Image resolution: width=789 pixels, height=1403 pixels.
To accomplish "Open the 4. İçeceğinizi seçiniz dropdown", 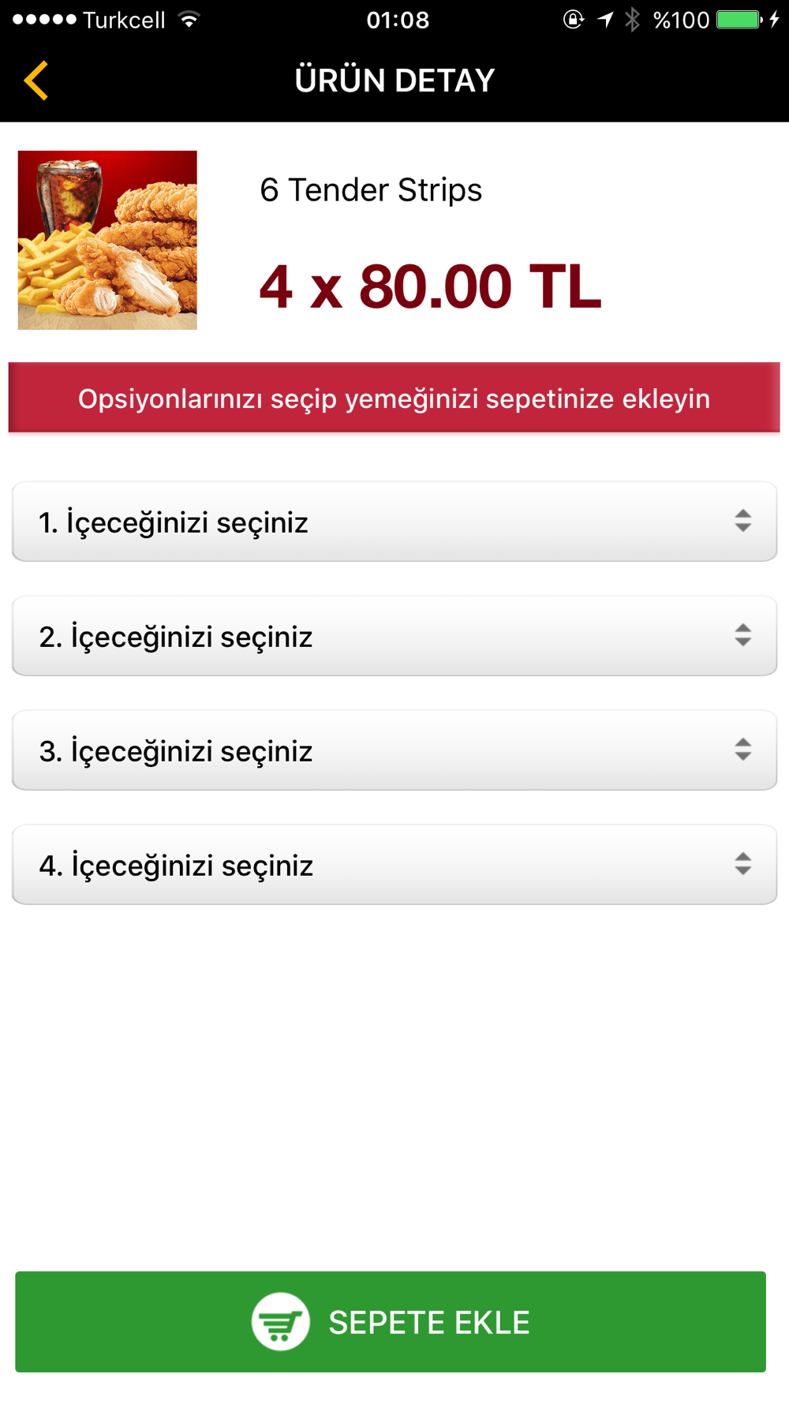I will [x=394, y=866].
